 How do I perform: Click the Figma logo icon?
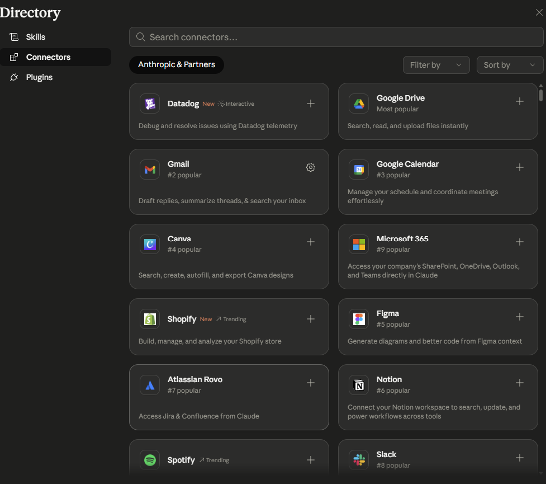[x=359, y=319]
